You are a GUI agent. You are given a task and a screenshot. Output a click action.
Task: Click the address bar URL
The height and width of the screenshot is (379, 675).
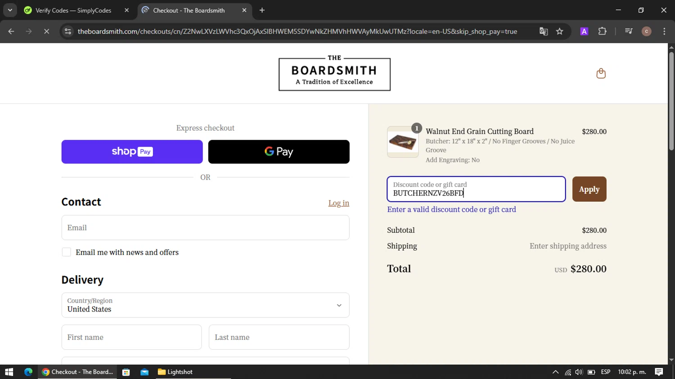pos(297,31)
